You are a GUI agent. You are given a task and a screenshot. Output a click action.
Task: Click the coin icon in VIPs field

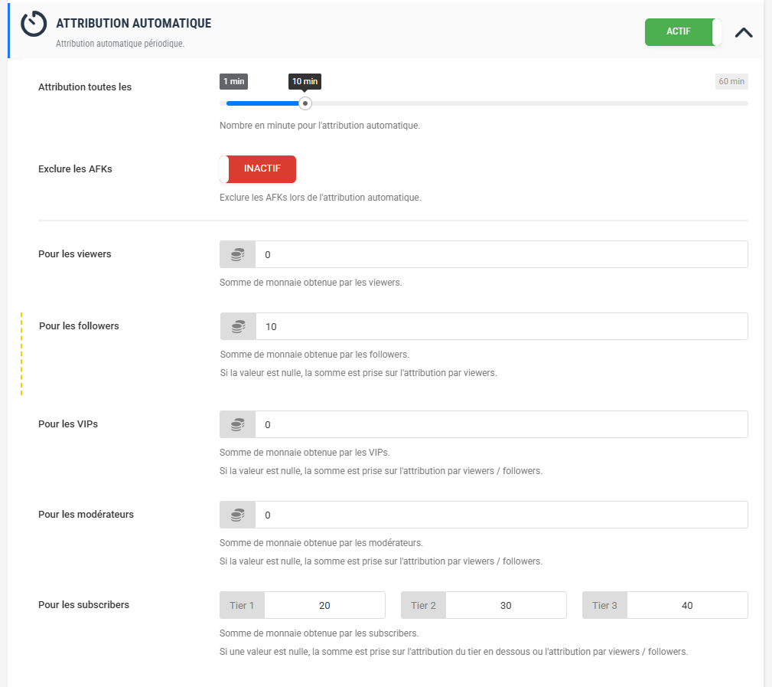click(237, 424)
